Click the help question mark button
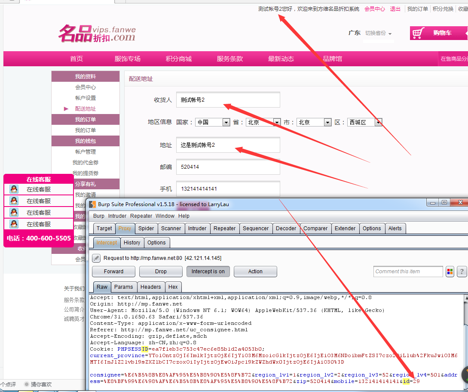Image resolution: width=468 pixels, height=392 pixels. coord(462,271)
